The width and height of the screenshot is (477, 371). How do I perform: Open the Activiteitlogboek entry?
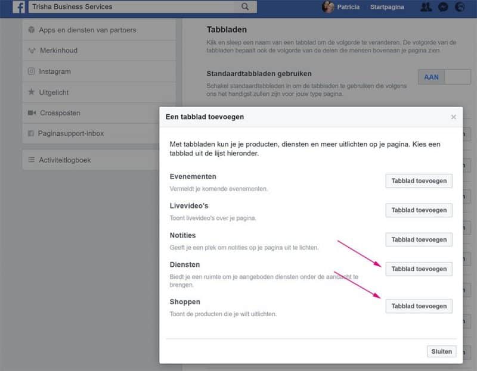click(91, 160)
